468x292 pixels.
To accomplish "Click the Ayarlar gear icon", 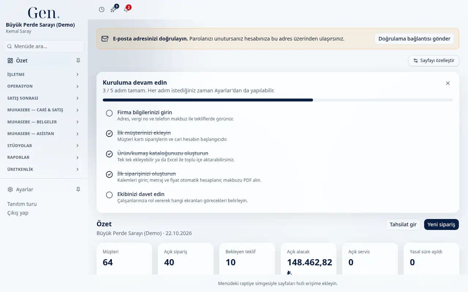I will (x=10, y=189).
